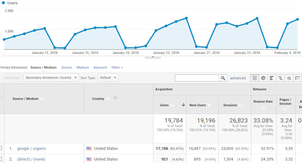This screenshot has width=302, height=163.
Task: Expand the Other primary dimension menu
Action: coord(117,68)
